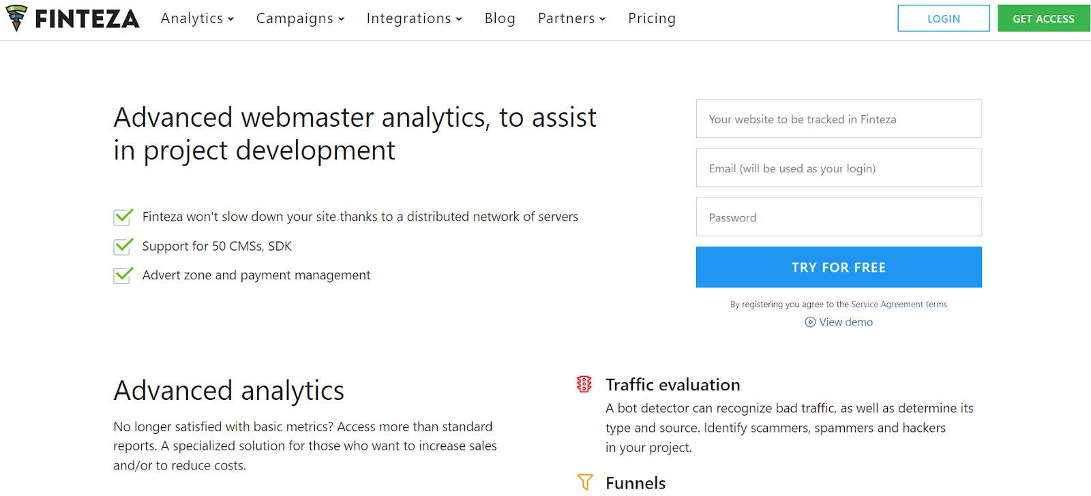The height and width of the screenshot is (496, 1091).
Task: Focus the website to be tracked field
Action: click(839, 119)
